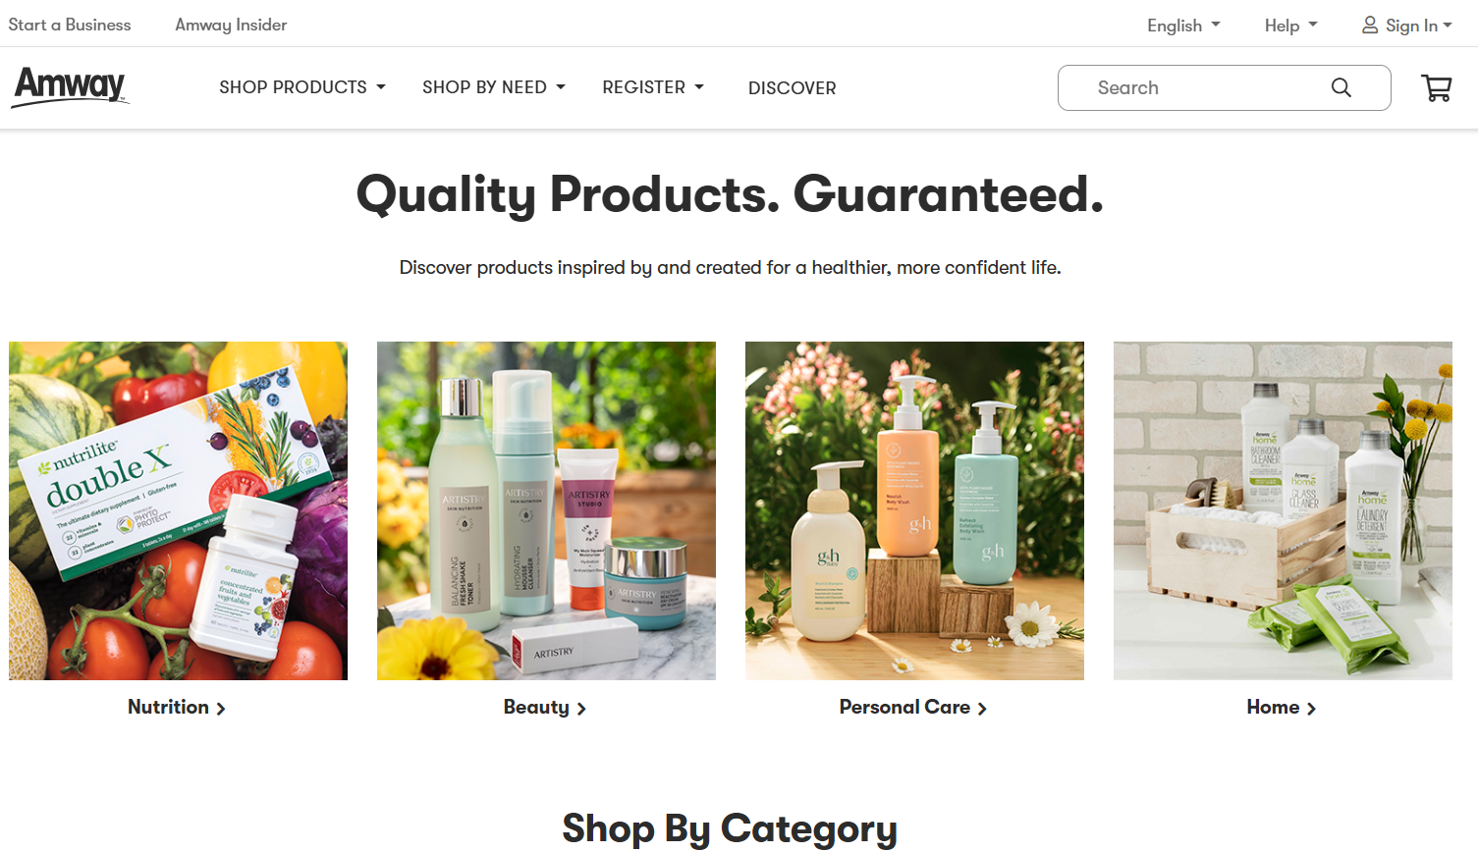1478x852 pixels.
Task: Click the arrow beside Nutrition
Action: click(x=221, y=709)
